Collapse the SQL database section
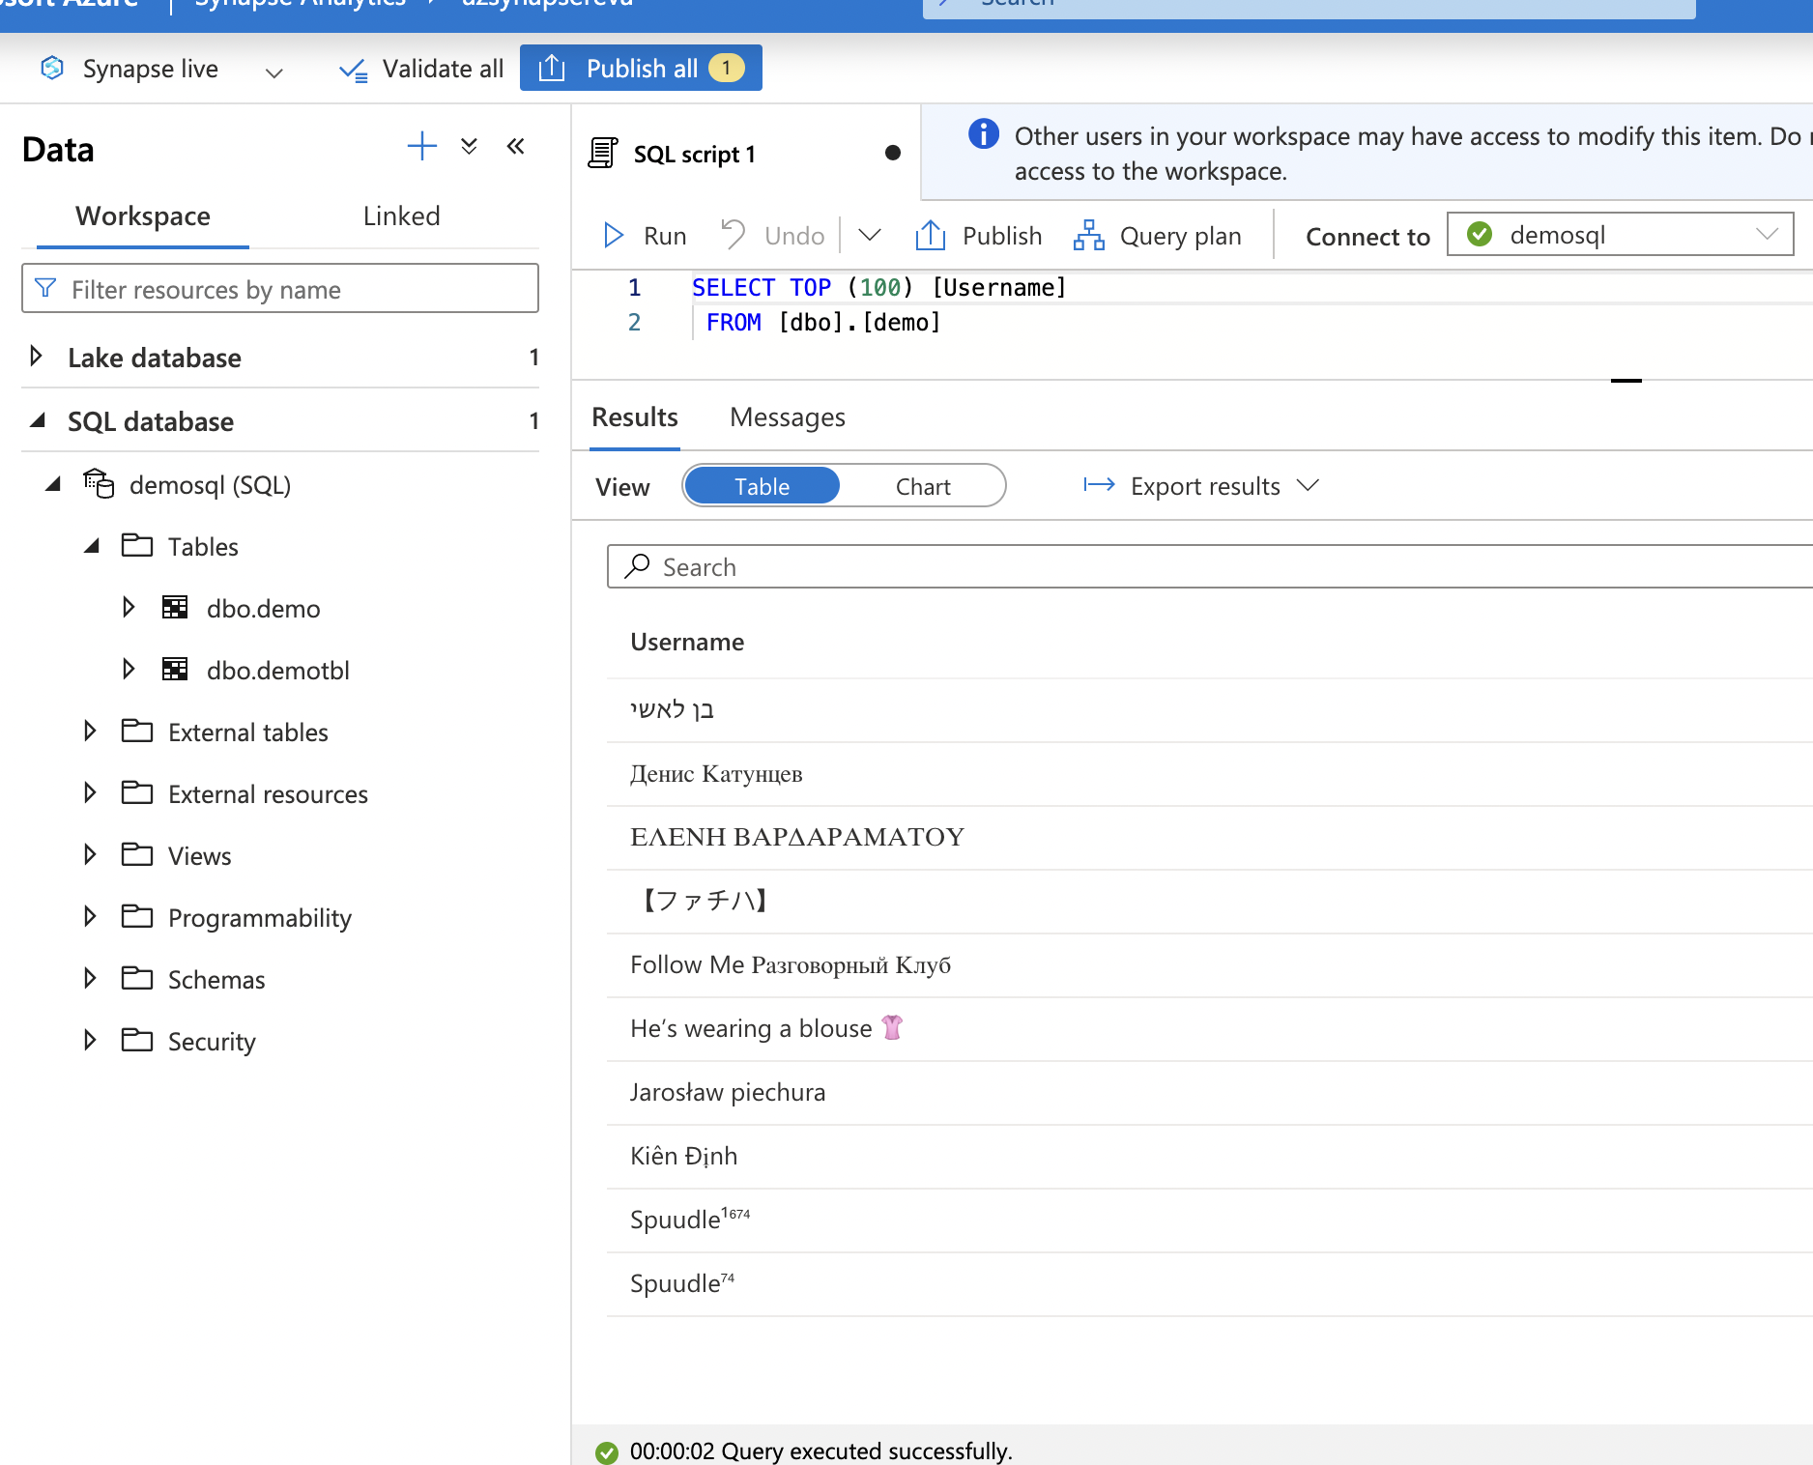 (x=37, y=420)
